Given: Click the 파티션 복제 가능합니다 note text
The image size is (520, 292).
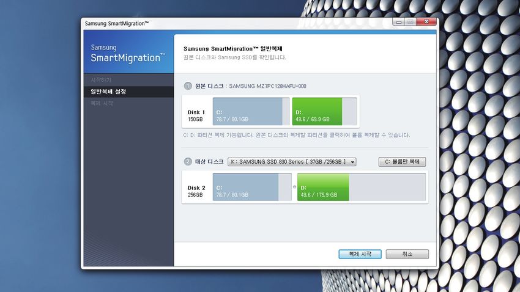Looking at the screenshot, I should pos(297,135).
